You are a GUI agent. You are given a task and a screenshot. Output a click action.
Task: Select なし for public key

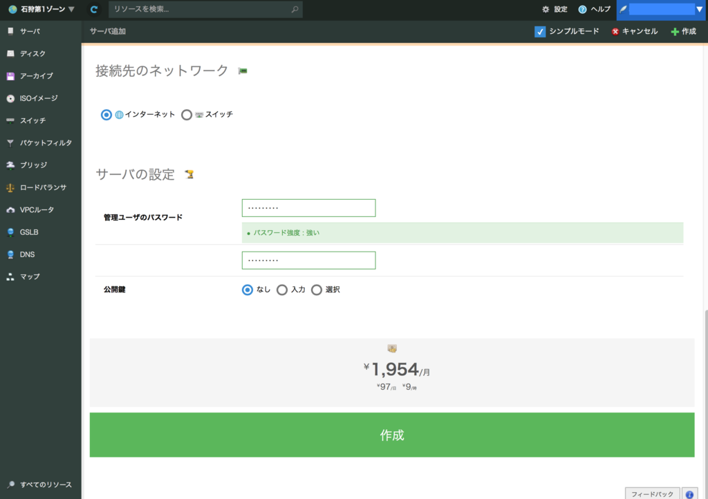click(x=247, y=290)
